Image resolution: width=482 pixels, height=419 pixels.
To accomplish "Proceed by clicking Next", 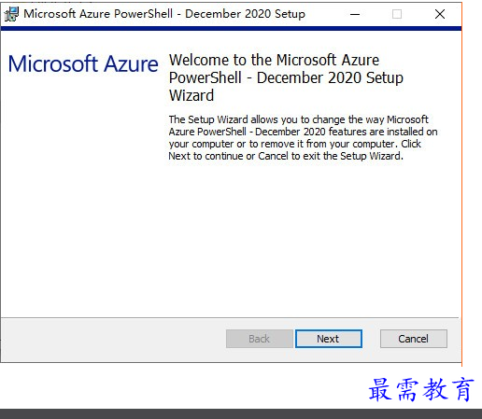I will pos(329,339).
